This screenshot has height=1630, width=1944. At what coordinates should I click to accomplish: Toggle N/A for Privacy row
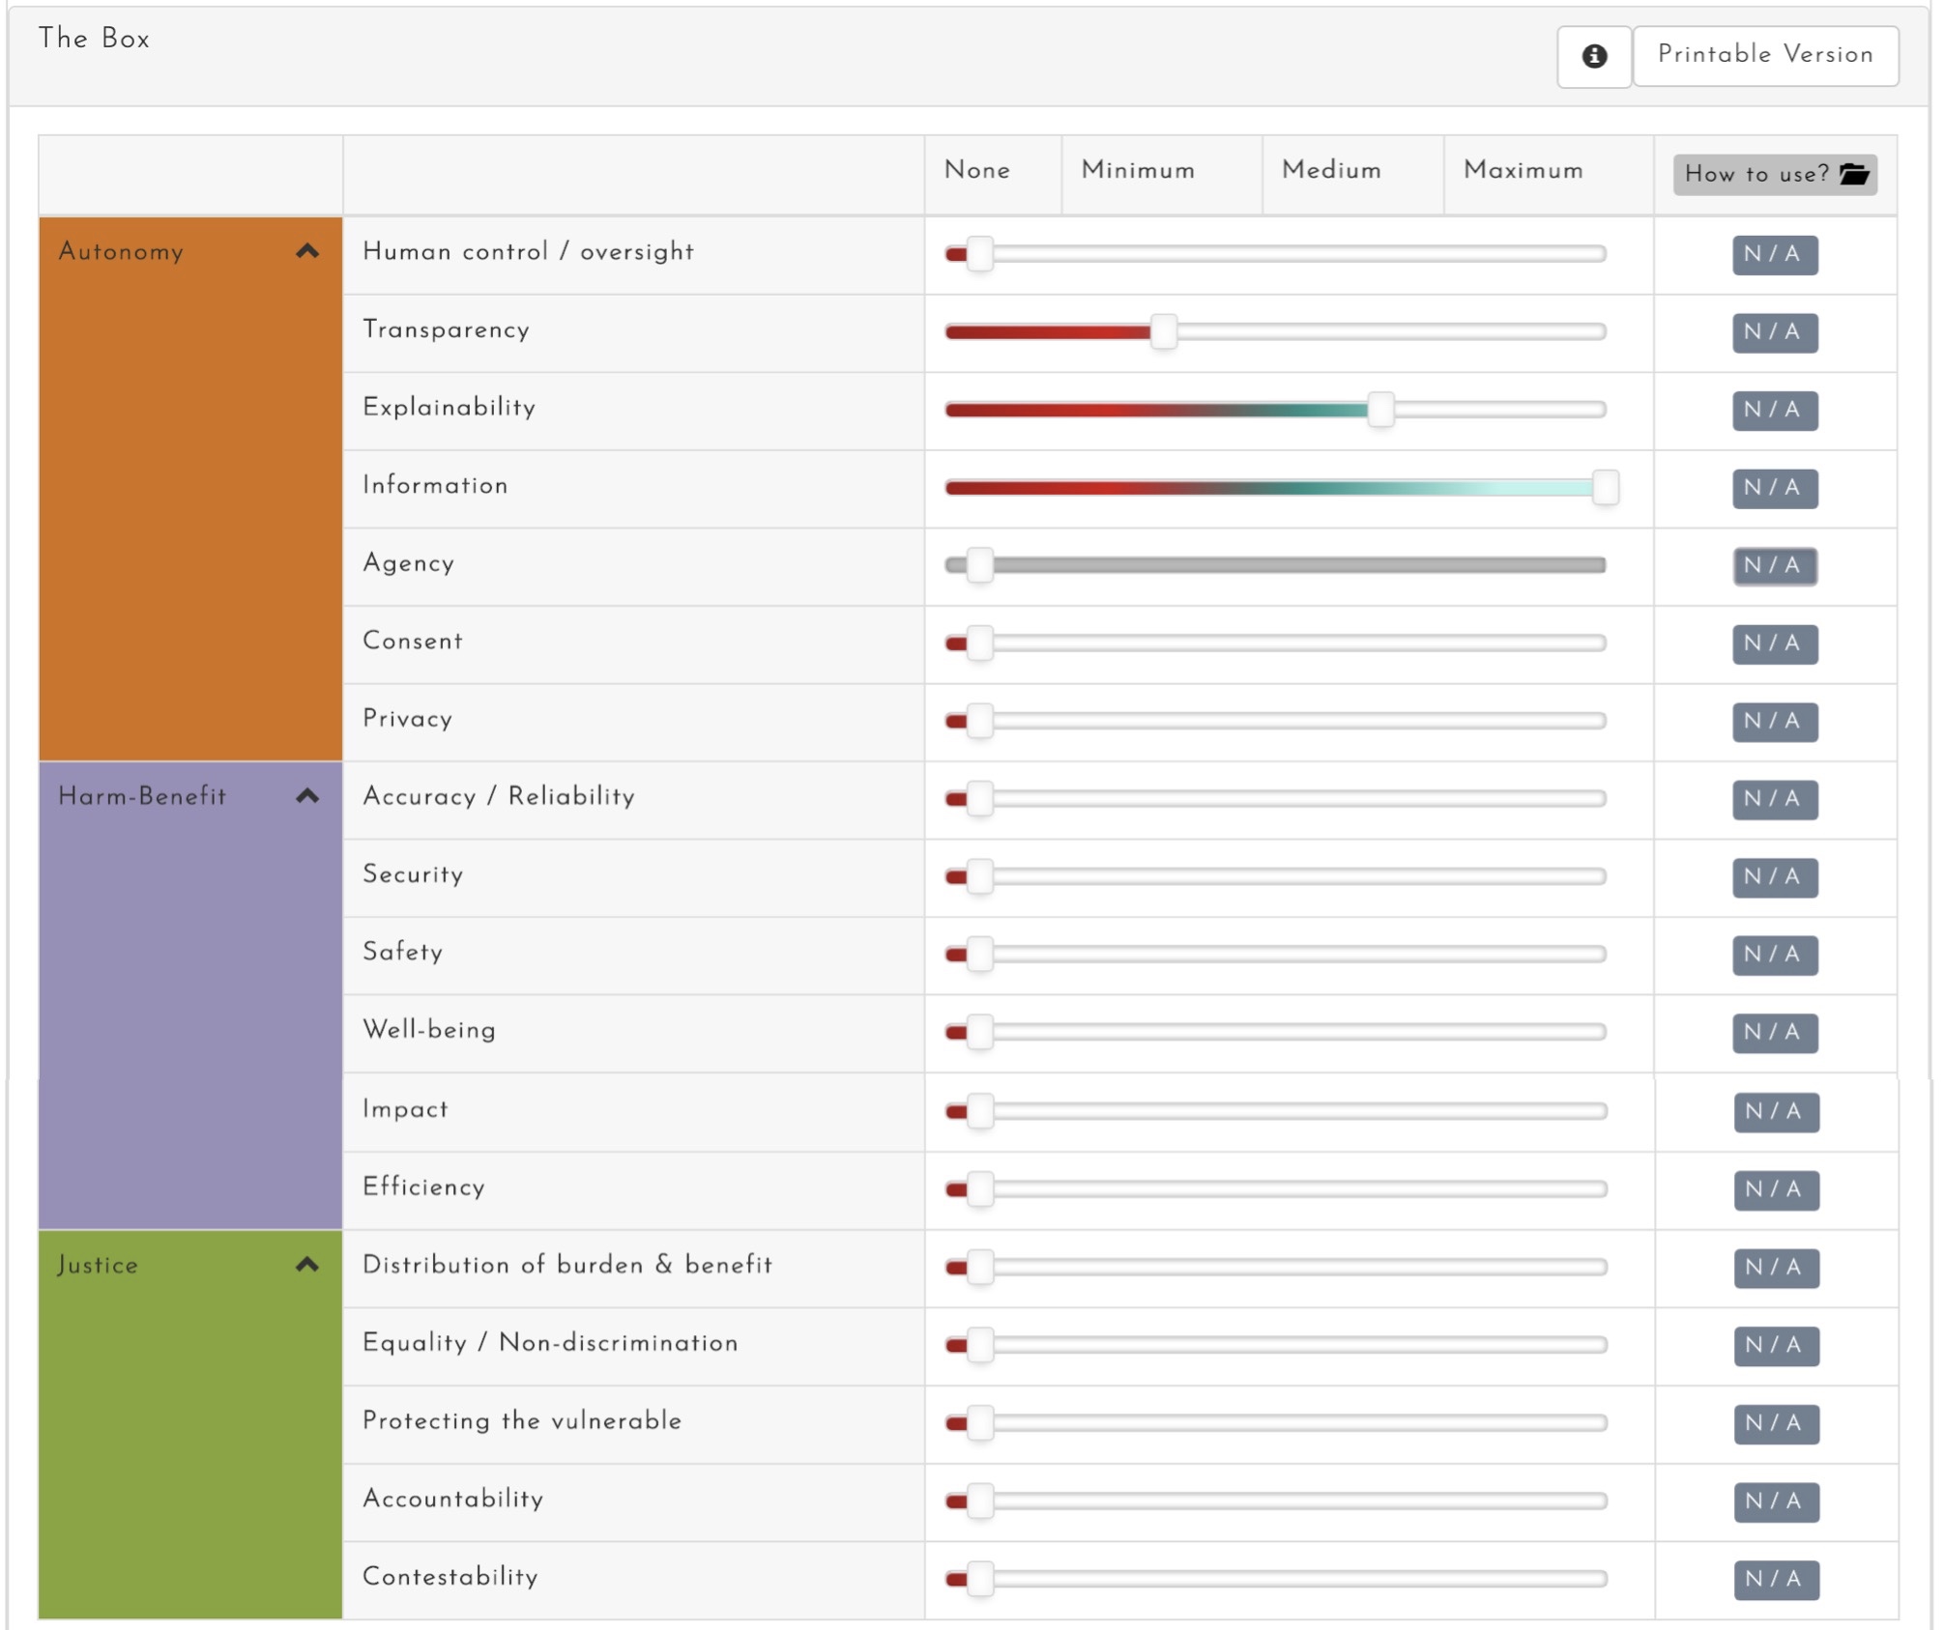point(1774,722)
